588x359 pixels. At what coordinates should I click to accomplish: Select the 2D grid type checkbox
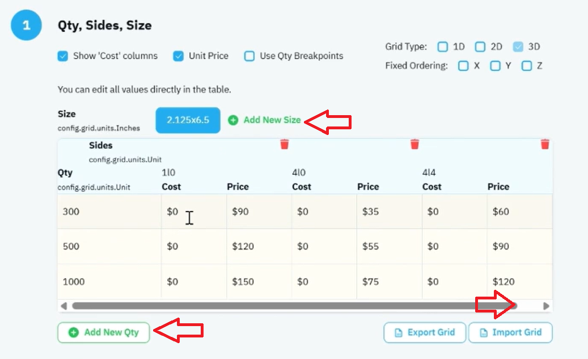pos(480,47)
